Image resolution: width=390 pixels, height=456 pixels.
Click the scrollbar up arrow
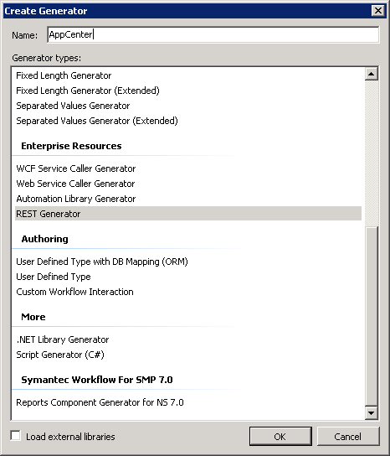coord(372,74)
